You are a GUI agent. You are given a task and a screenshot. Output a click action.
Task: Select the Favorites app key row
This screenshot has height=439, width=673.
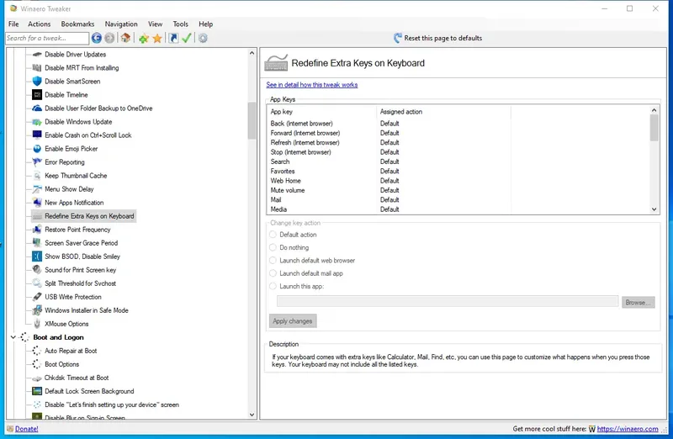458,172
